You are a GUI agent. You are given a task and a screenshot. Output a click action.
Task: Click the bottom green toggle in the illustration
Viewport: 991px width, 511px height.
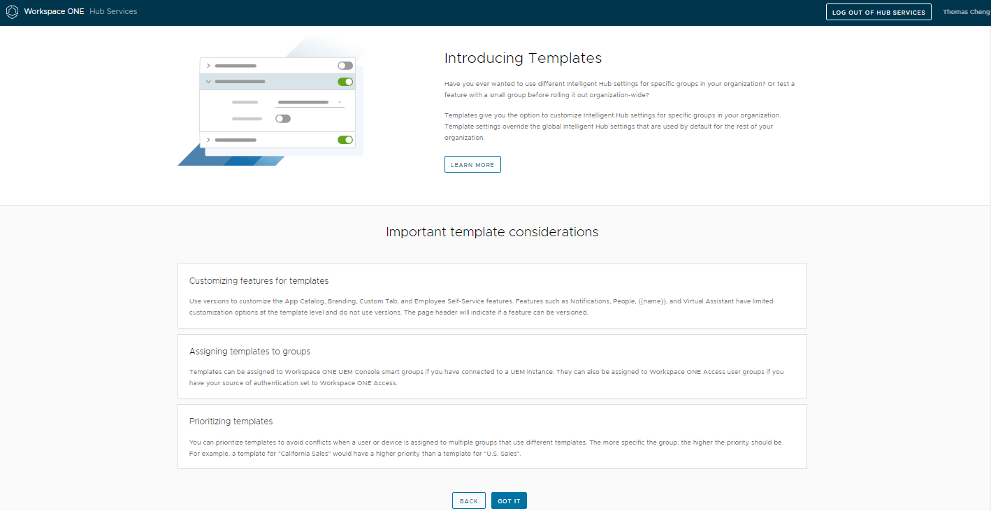point(345,140)
